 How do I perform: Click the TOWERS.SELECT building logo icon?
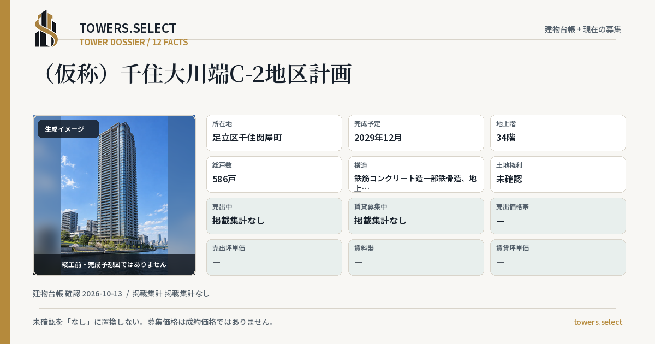click(x=46, y=28)
